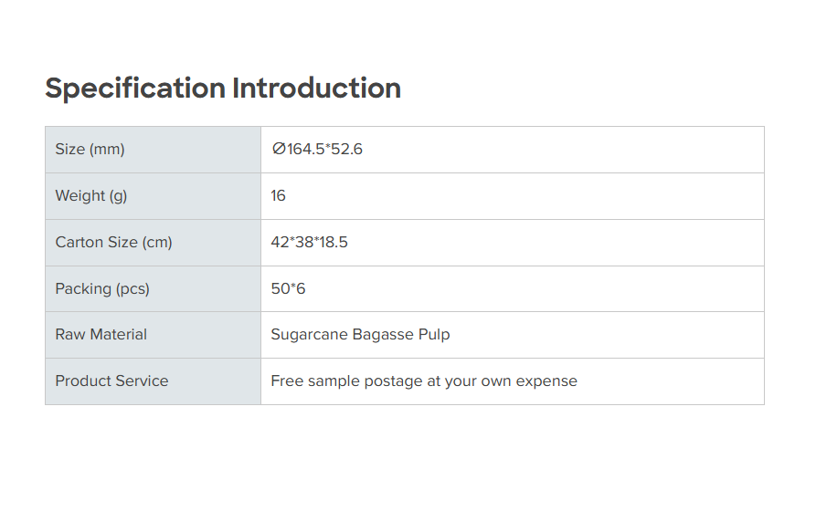
Task: Click the Ø diameter symbol in the size value
Action: (x=279, y=150)
